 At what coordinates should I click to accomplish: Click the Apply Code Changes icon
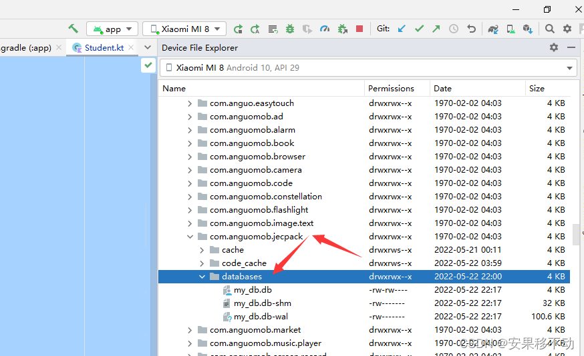[273, 29]
